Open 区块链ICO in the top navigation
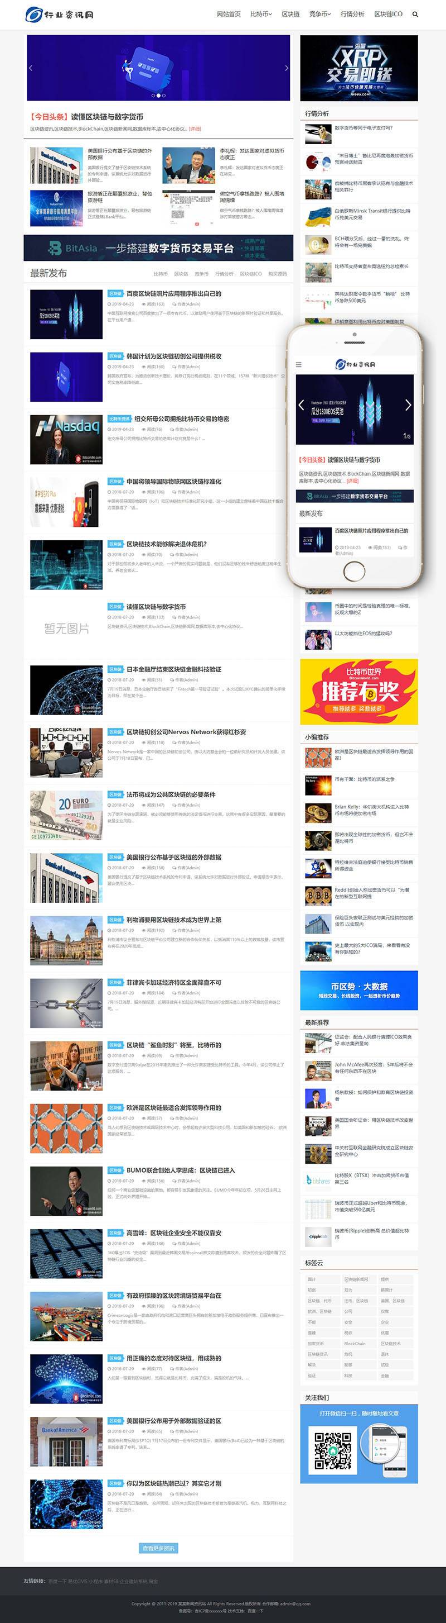Image resolution: width=446 pixels, height=1623 pixels. [388, 14]
